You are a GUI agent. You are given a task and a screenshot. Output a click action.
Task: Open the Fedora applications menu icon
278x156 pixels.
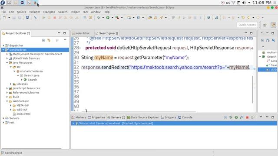3,3
